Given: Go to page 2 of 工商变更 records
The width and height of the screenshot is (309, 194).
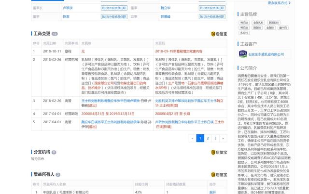Looking at the screenshot, I should [x=208, y=138].
